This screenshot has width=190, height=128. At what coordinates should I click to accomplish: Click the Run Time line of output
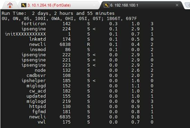point(58,13)
